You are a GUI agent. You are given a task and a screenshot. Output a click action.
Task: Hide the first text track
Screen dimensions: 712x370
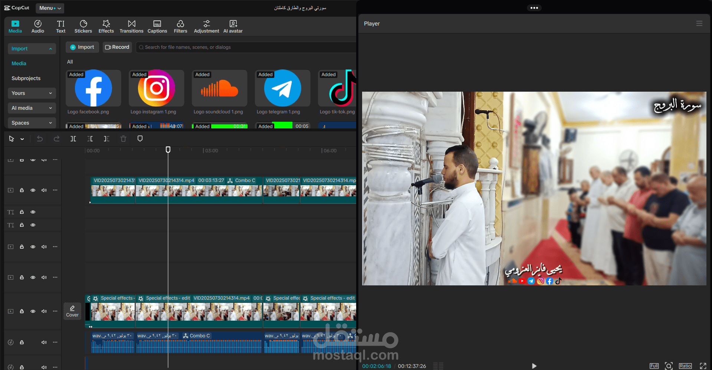[x=33, y=212]
